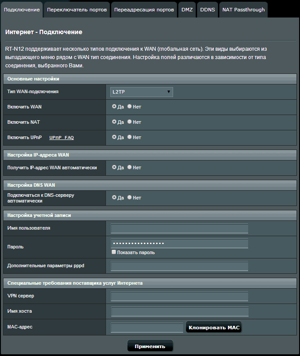Viewport: 300px width, 356px height.
Task: Select 'Нет' for Включить WAN
Action: pos(130,107)
